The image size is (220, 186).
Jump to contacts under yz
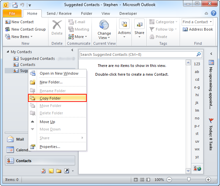tap(197, 157)
